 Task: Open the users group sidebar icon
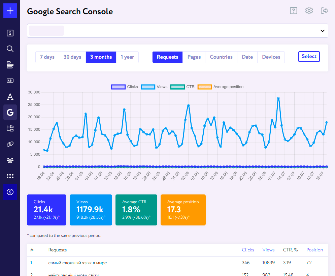click(x=10, y=160)
